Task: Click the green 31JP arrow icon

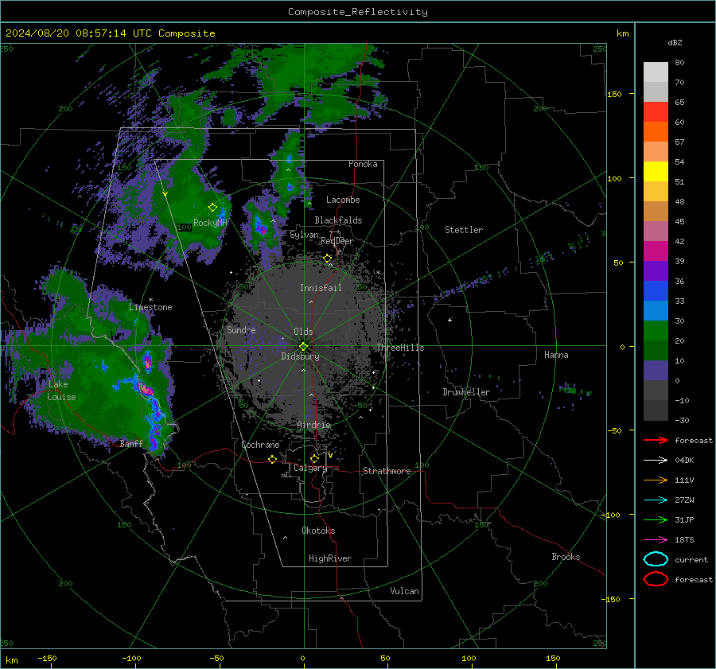Action: (x=656, y=519)
